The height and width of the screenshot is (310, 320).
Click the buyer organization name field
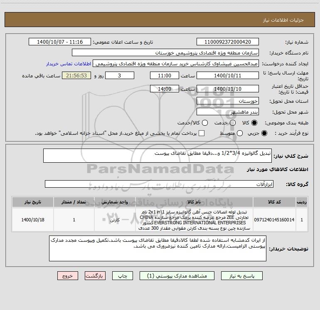click(165, 53)
